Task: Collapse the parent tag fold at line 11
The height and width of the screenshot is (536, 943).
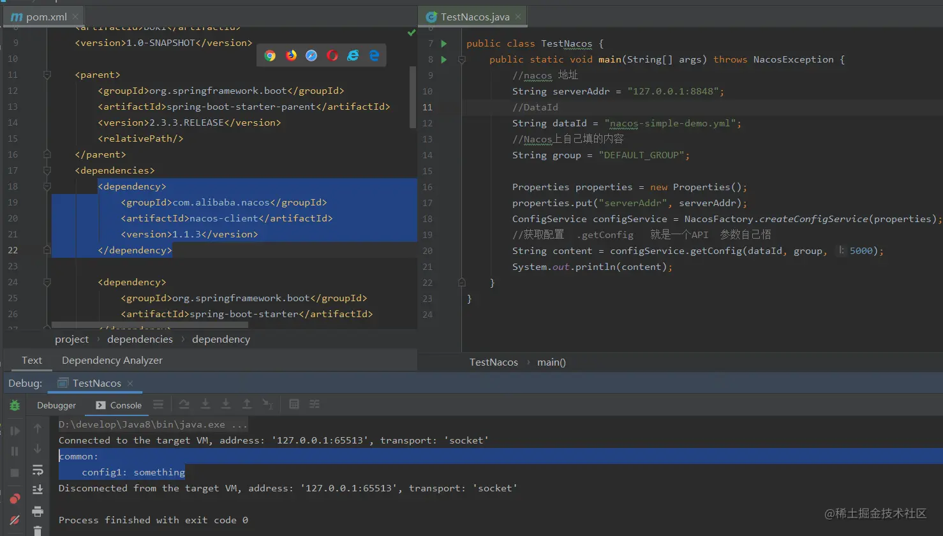Action: click(x=47, y=75)
